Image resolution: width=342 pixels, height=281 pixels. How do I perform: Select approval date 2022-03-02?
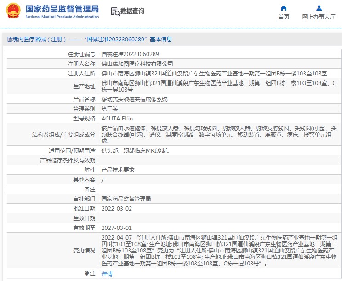tap(117, 209)
